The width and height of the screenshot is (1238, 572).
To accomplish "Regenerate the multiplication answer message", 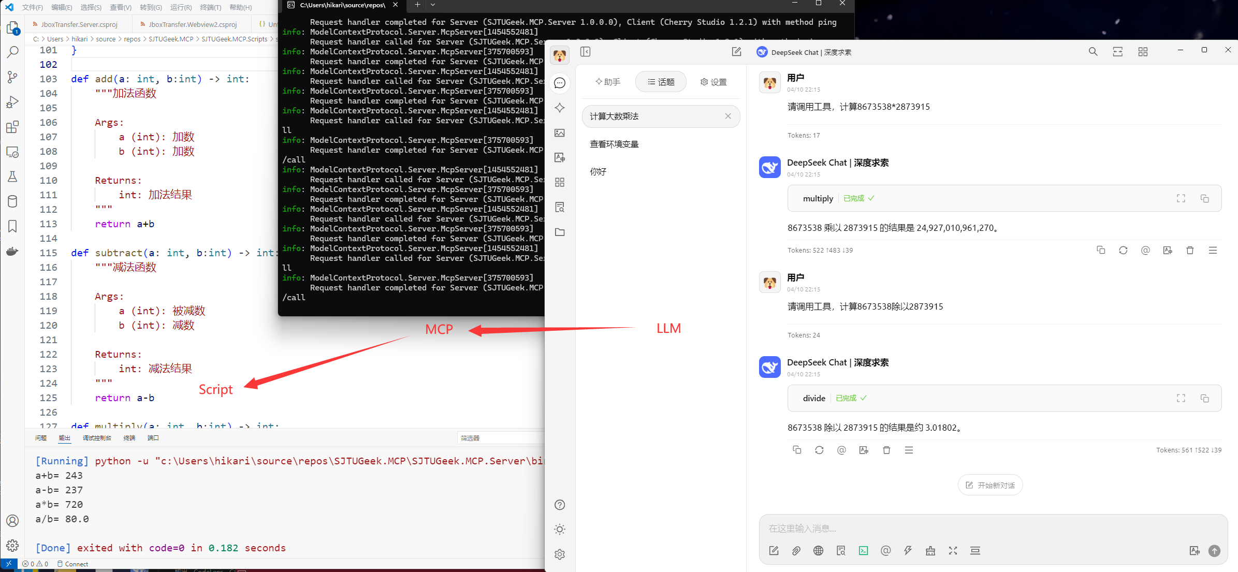I will [x=1123, y=251].
